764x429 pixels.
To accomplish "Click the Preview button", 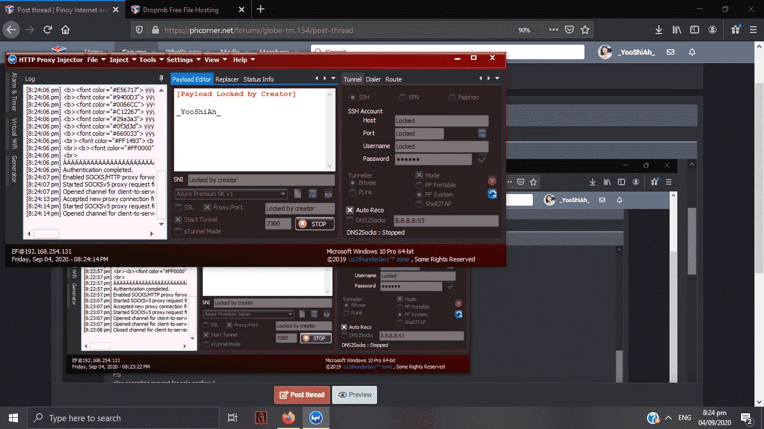I will [x=355, y=394].
